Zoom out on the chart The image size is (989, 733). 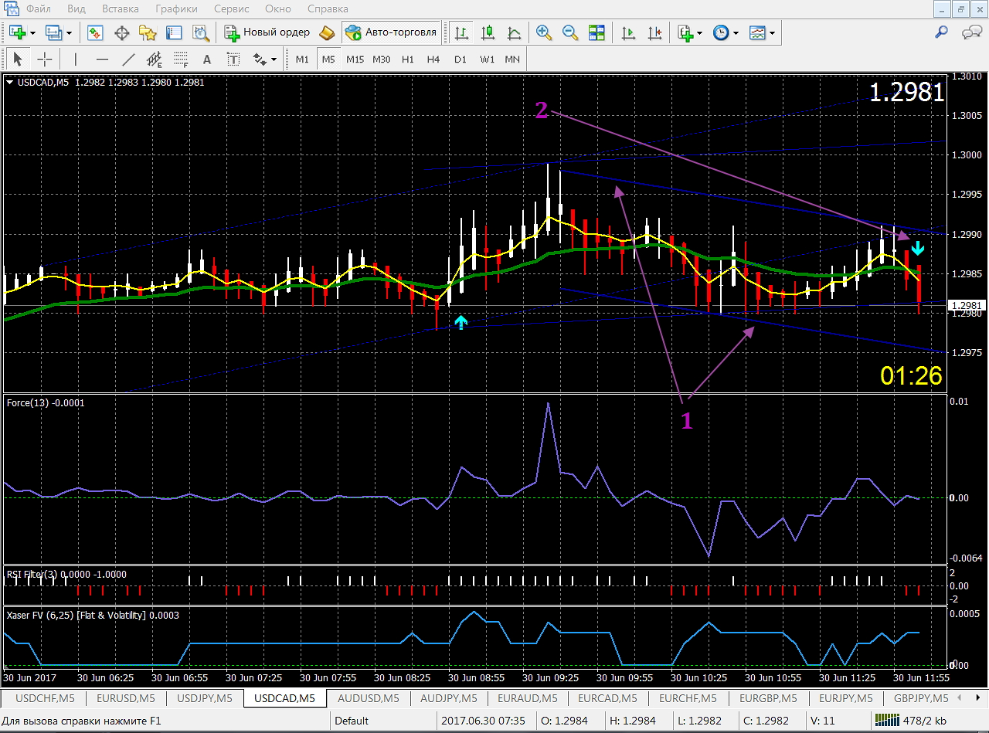(x=570, y=32)
